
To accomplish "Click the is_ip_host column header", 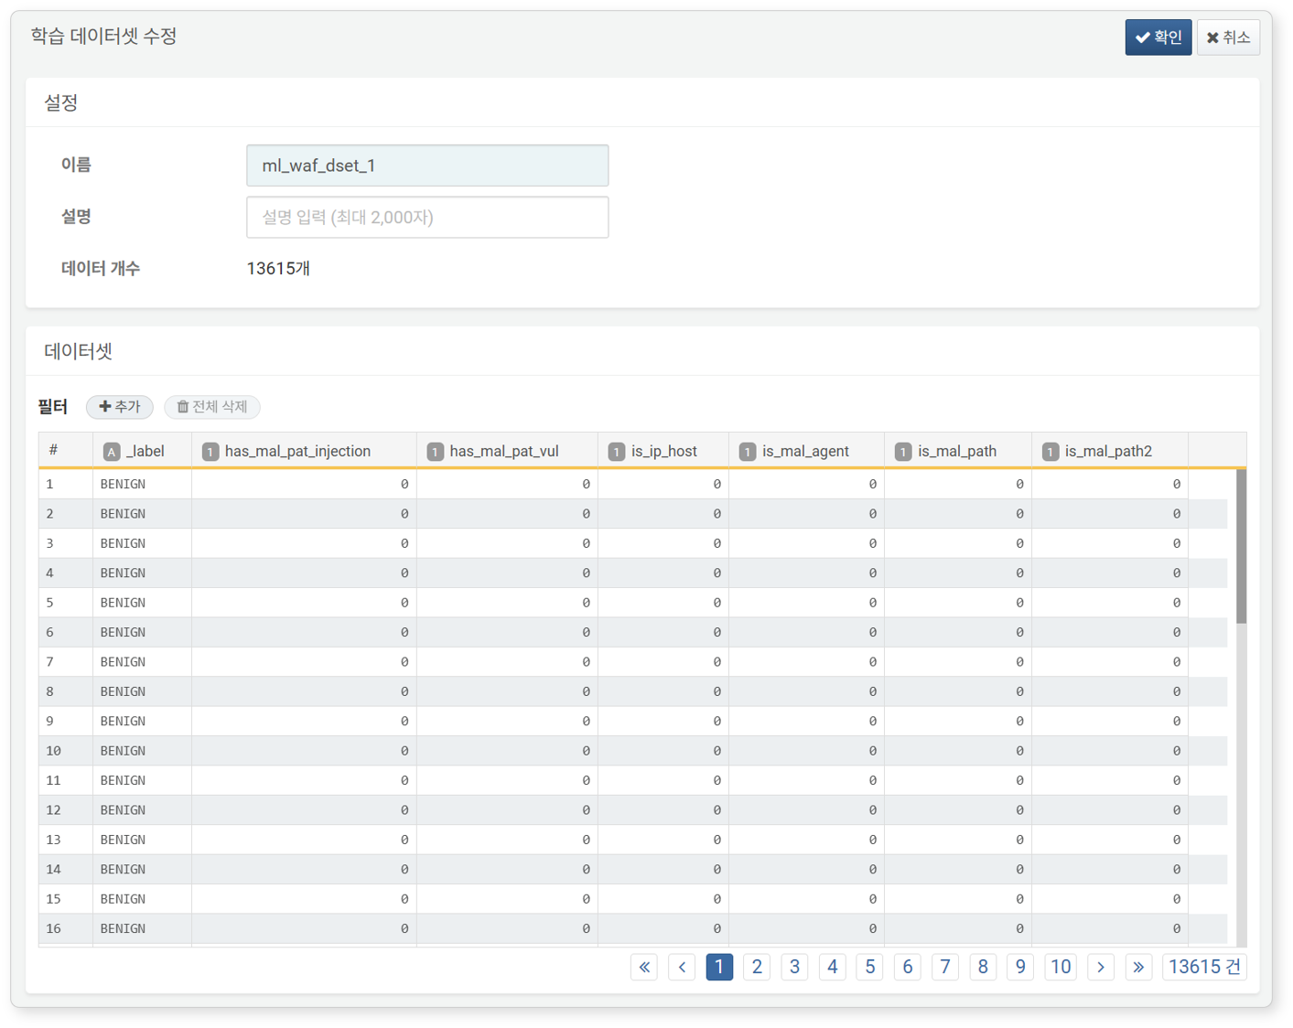I will pos(663,451).
